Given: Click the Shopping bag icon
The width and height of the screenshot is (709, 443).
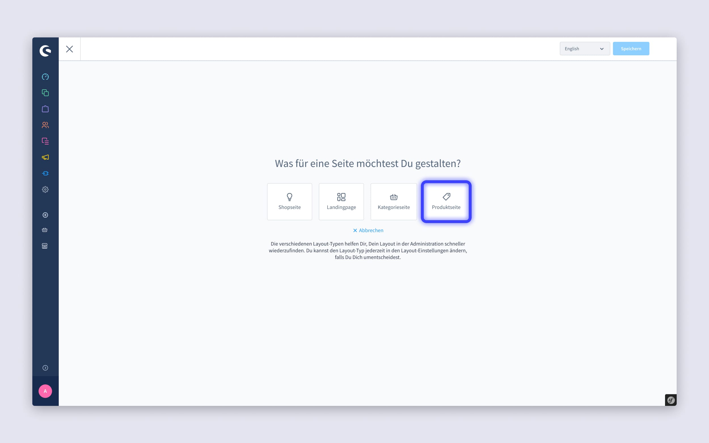Looking at the screenshot, I should (x=45, y=109).
